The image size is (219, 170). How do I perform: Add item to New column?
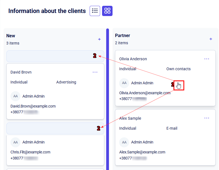coord(99,40)
